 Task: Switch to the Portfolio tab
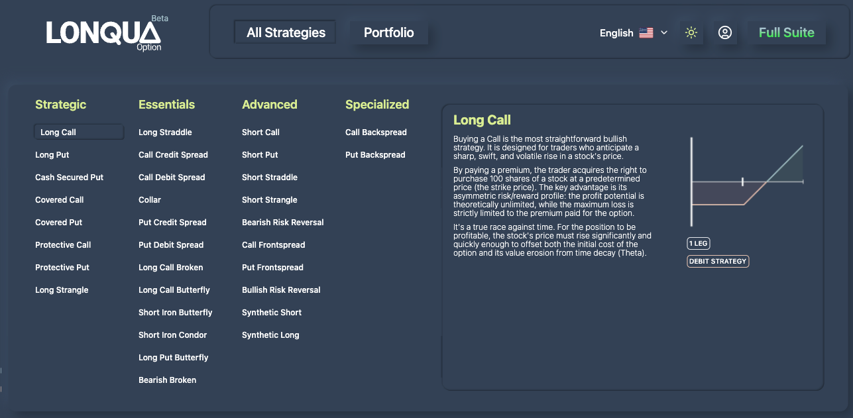[388, 32]
